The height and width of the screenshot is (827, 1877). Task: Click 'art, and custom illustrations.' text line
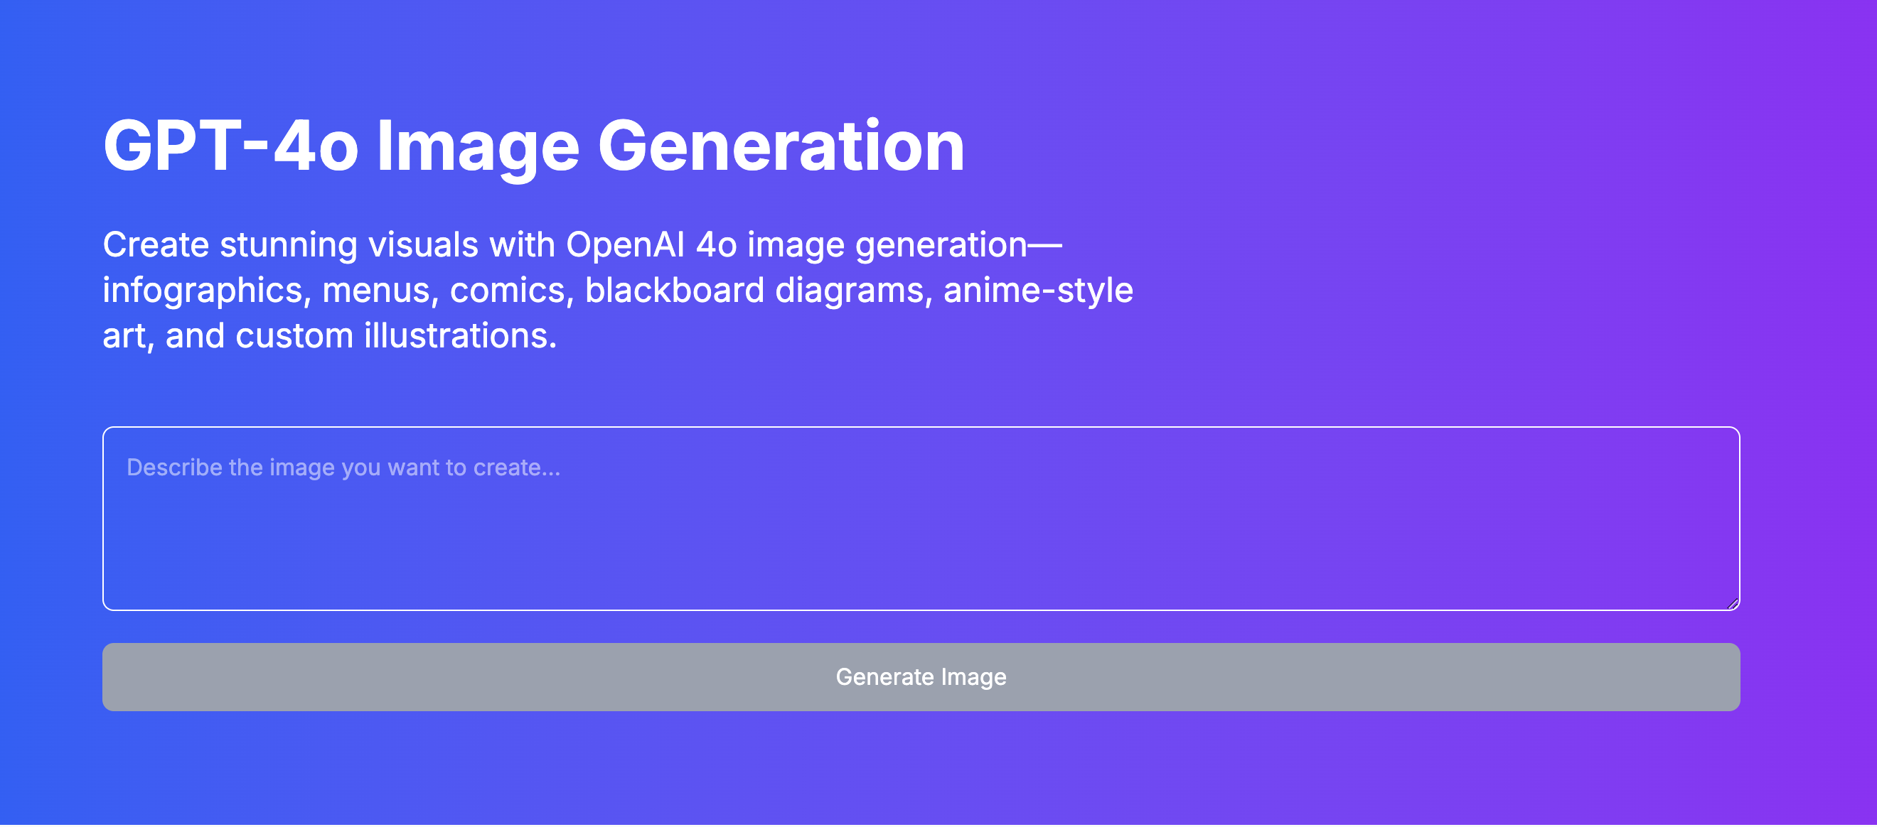click(x=329, y=336)
